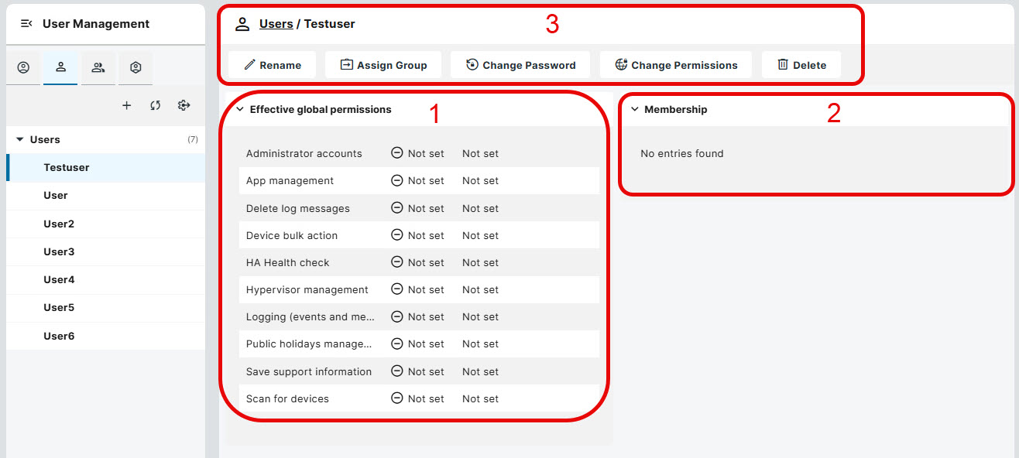
Task: Click the pencil icon on the Rename button
Action: [x=251, y=65]
